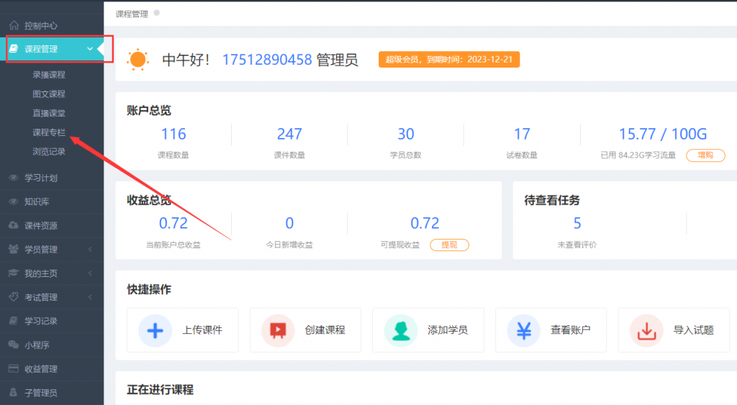
Task: Expand the 考试管理 submenu chevron
Action: coord(90,297)
